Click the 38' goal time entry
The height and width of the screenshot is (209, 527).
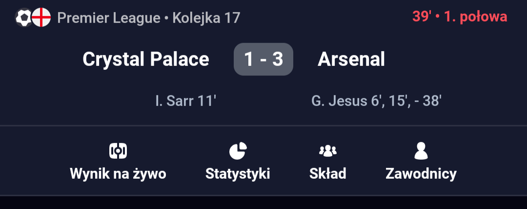pyautogui.click(x=432, y=102)
